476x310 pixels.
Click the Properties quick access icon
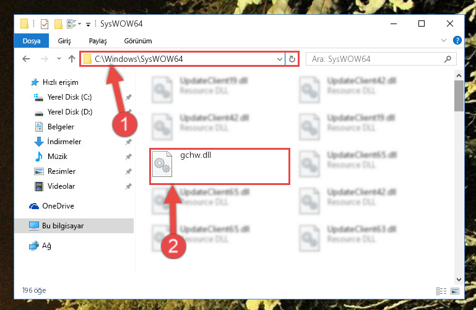pos(45,24)
